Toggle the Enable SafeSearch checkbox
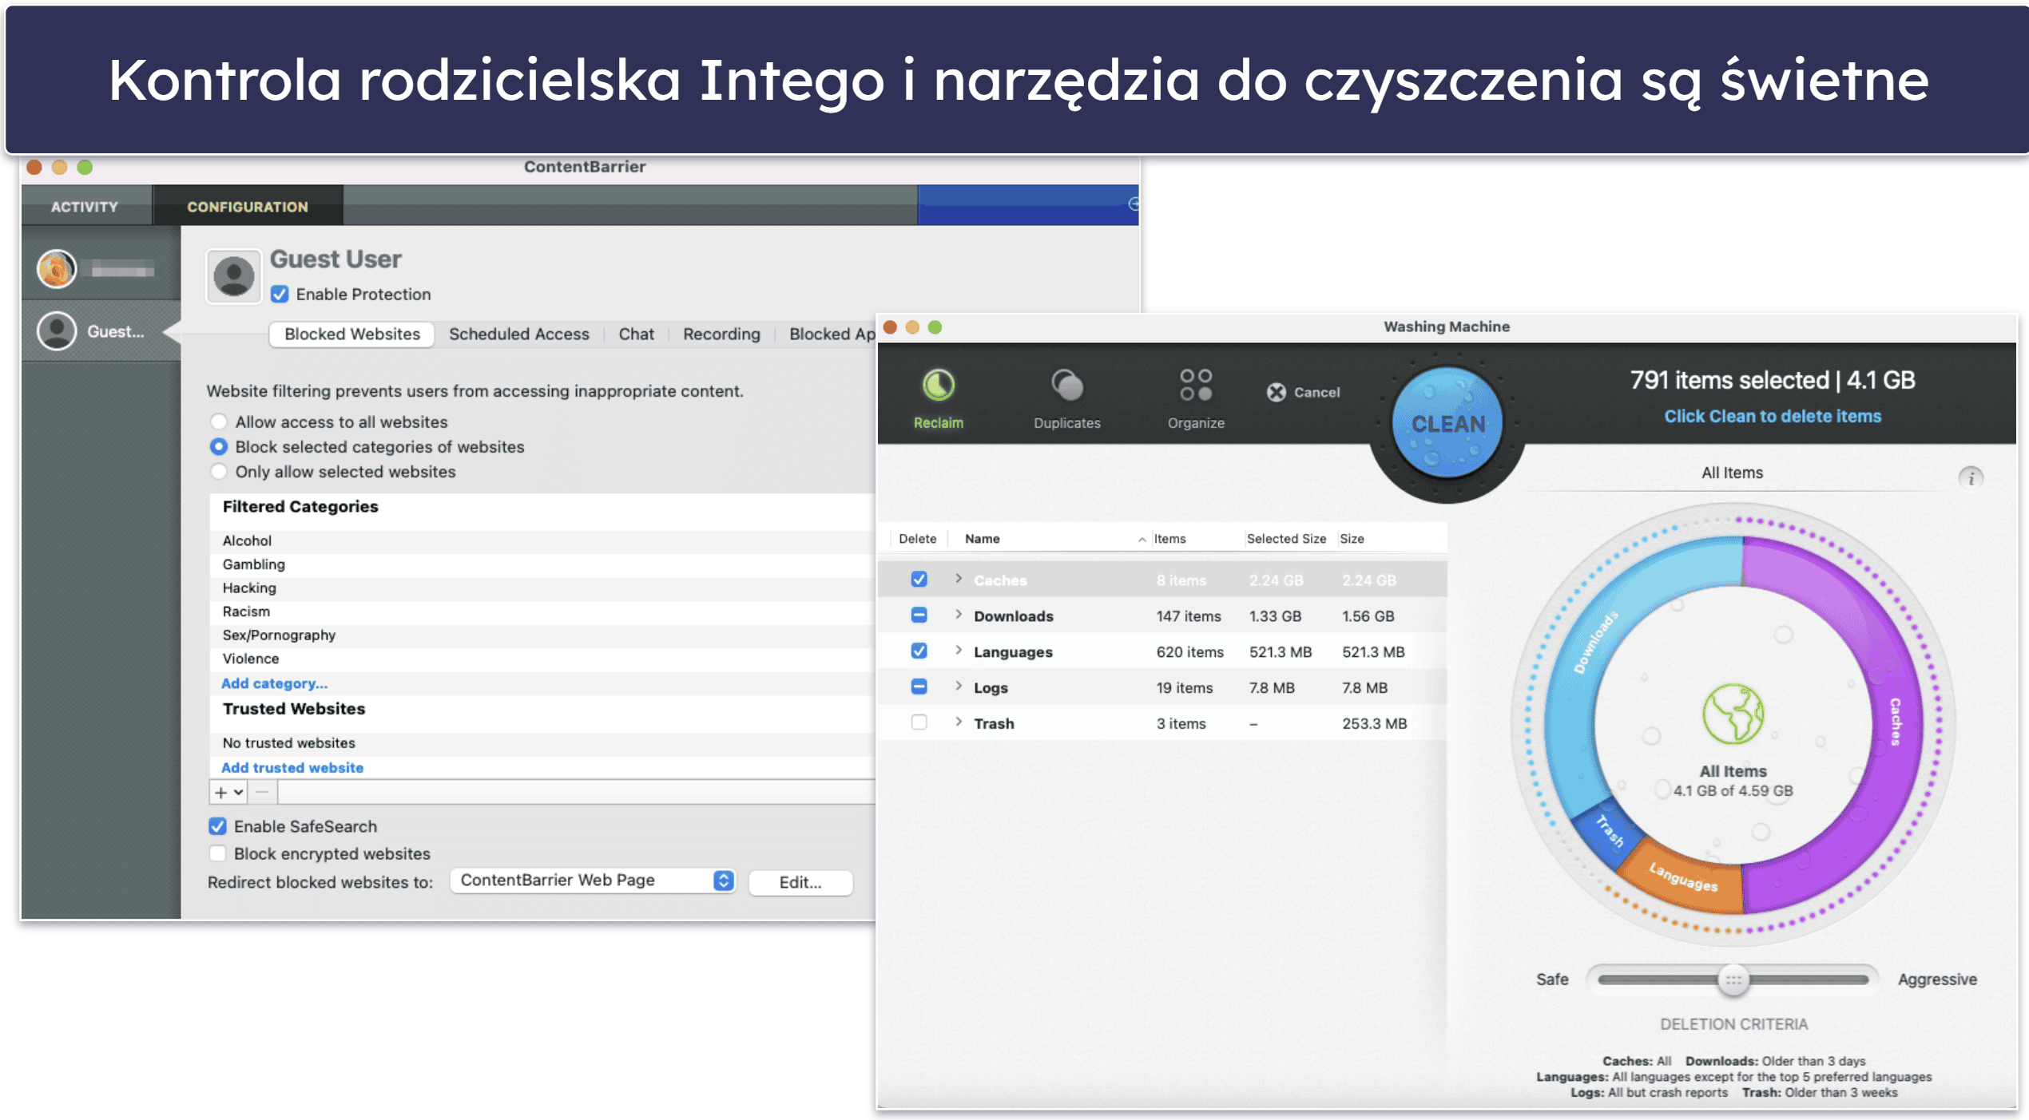The image size is (2029, 1120). point(217,826)
